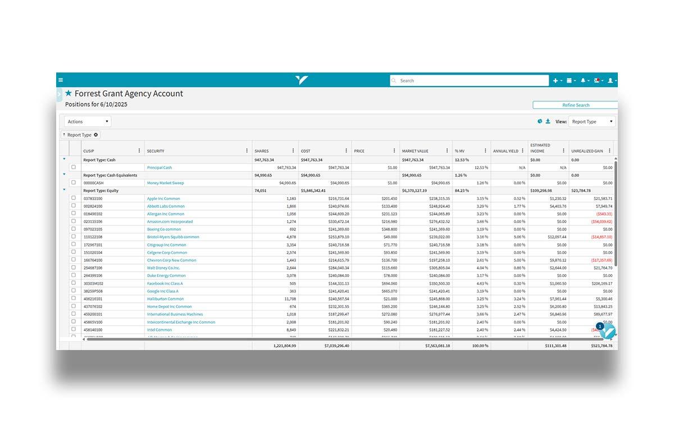Expand the collapsed left side panel arrow

click(x=58, y=95)
